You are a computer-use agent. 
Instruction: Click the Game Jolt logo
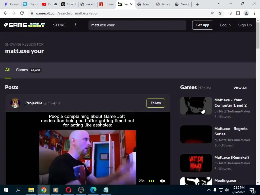point(25,25)
